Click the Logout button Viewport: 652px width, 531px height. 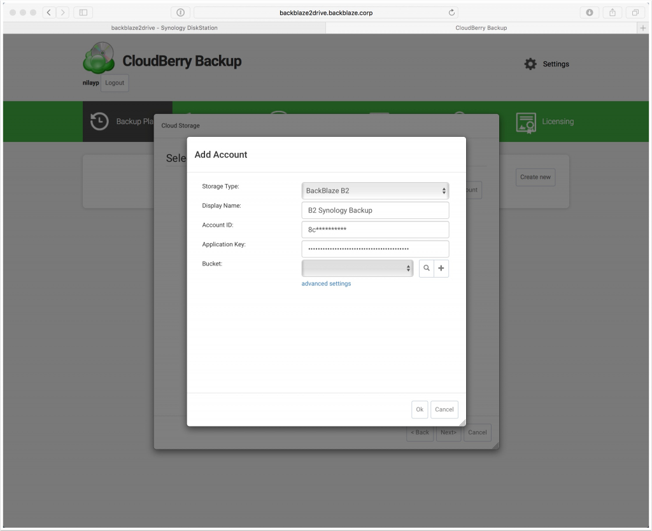click(115, 83)
